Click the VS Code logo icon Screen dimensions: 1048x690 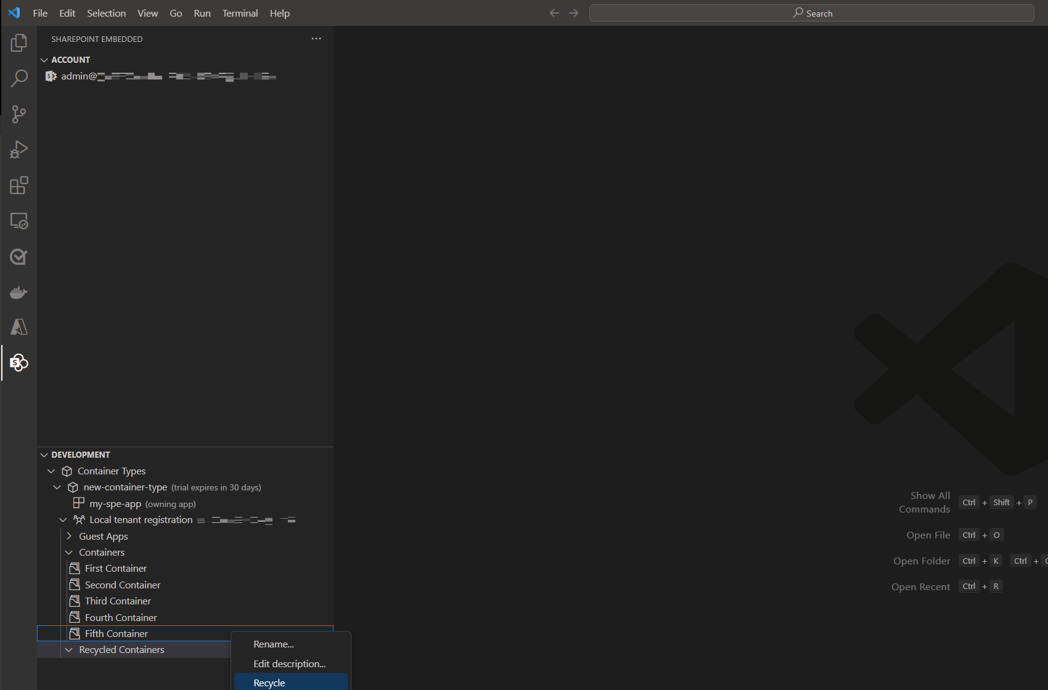click(x=14, y=13)
